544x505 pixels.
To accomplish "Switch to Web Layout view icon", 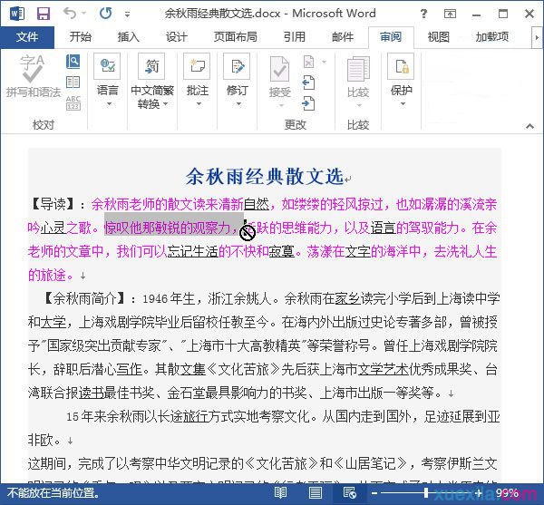I will (349, 492).
